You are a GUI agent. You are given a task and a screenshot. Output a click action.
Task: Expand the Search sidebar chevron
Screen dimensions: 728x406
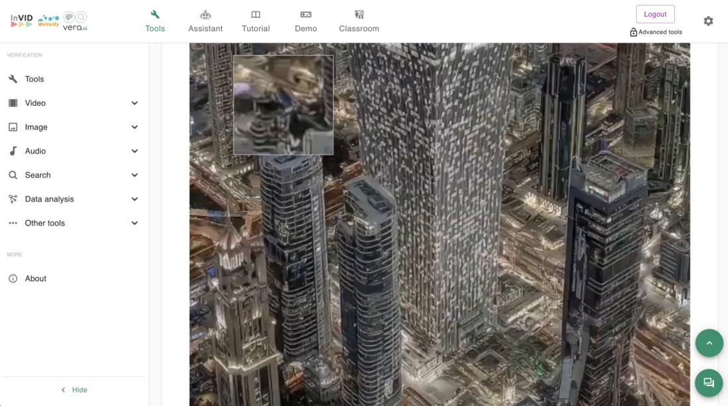(x=134, y=175)
